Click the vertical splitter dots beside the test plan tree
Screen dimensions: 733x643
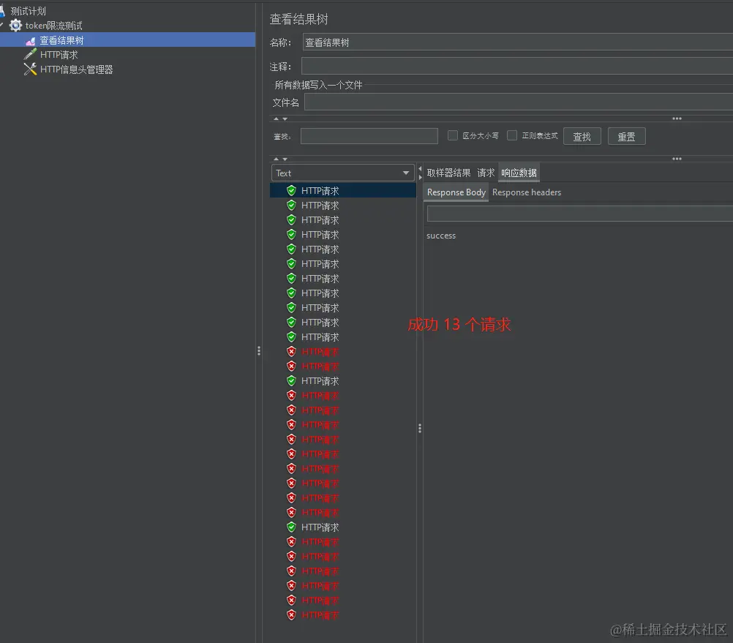coord(259,351)
